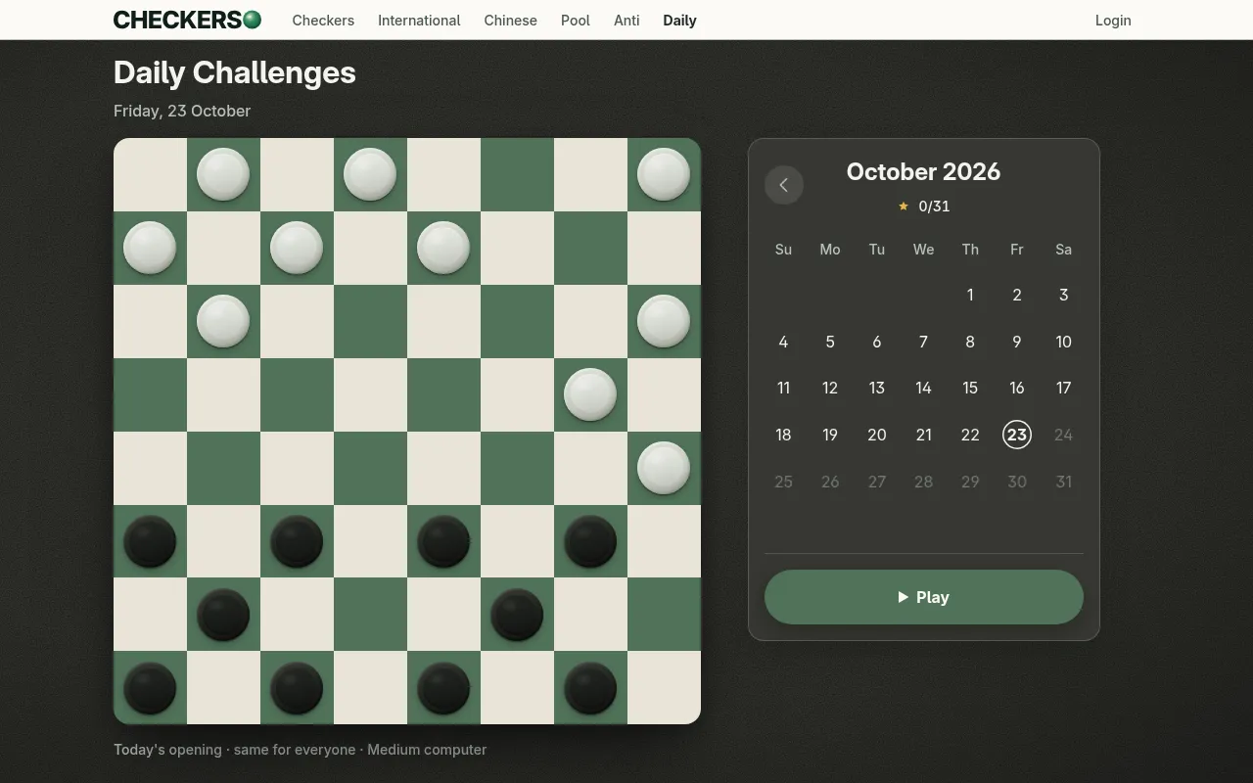This screenshot has height=783, width=1253.
Task: Select the Daily tab
Action: pyautogui.click(x=679, y=20)
